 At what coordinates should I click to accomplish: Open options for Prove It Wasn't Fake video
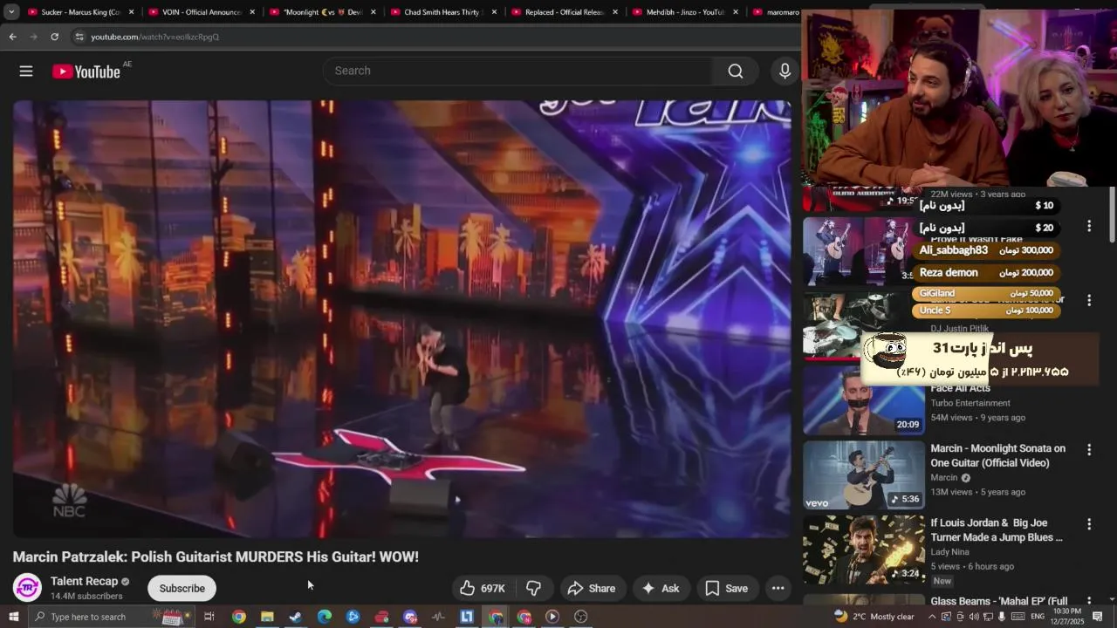pos(1088,226)
